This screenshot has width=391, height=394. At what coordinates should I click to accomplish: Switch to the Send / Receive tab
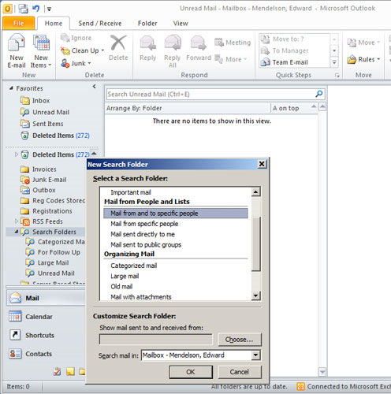[x=100, y=23]
